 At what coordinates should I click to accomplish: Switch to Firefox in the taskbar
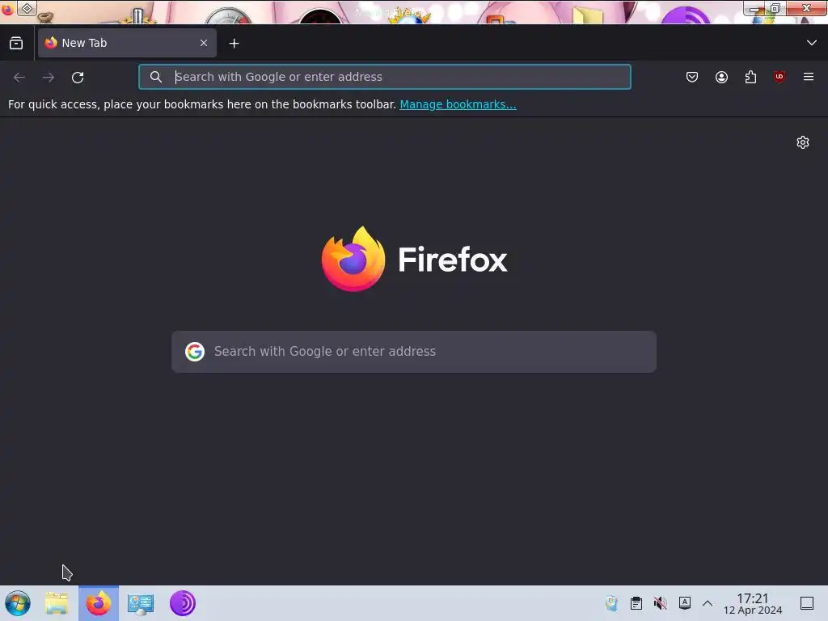tap(98, 603)
